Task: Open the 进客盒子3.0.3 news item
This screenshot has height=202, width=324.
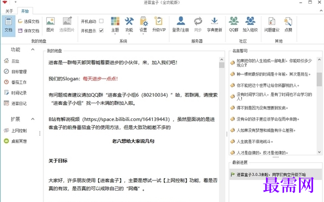Action: (x=276, y=174)
